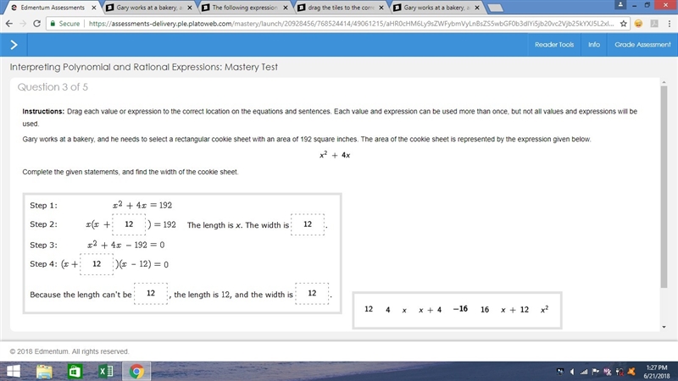678x381 pixels.
Task: Click 'length can't be' drop box
Action: click(151, 293)
